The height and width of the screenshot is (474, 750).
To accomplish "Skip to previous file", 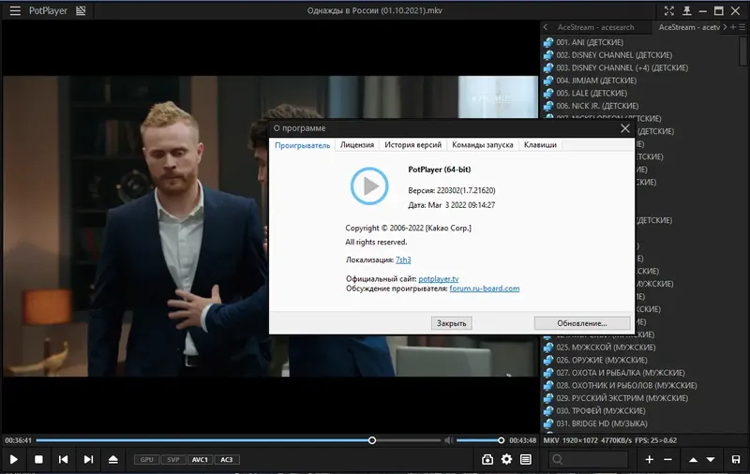I will click(63, 459).
